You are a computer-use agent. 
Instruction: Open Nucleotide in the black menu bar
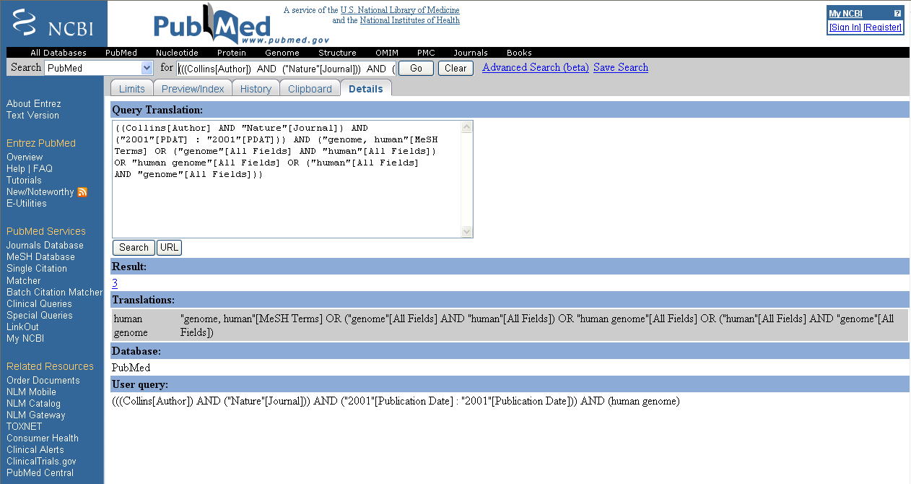click(x=177, y=53)
